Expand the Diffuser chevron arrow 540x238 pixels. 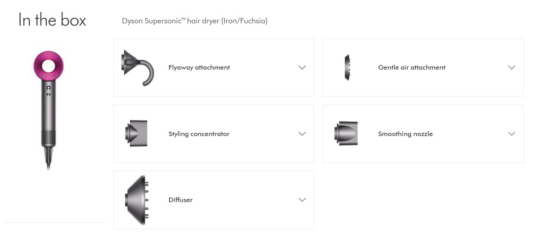(302, 200)
